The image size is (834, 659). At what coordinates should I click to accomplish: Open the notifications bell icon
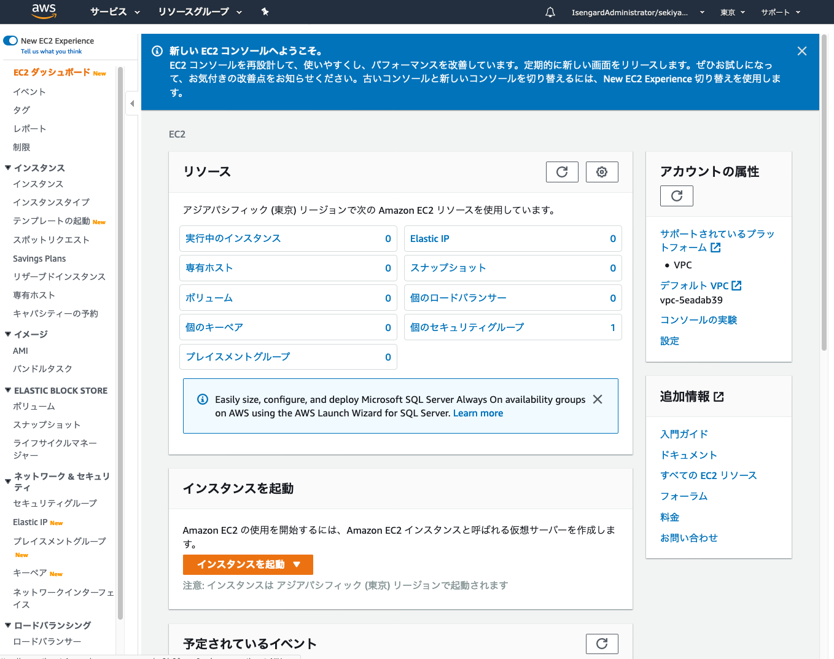(550, 12)
